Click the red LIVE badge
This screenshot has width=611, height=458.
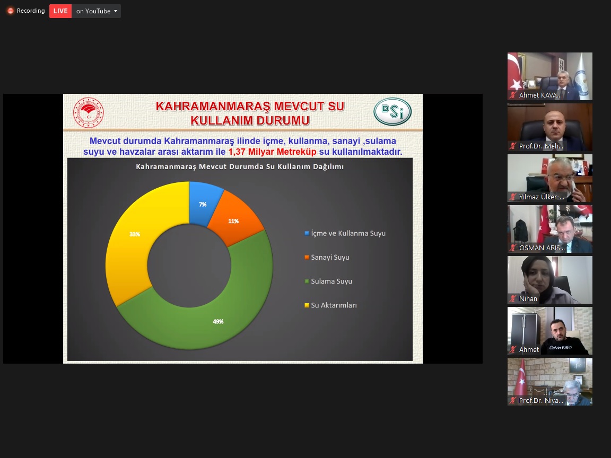click(60, 11)
